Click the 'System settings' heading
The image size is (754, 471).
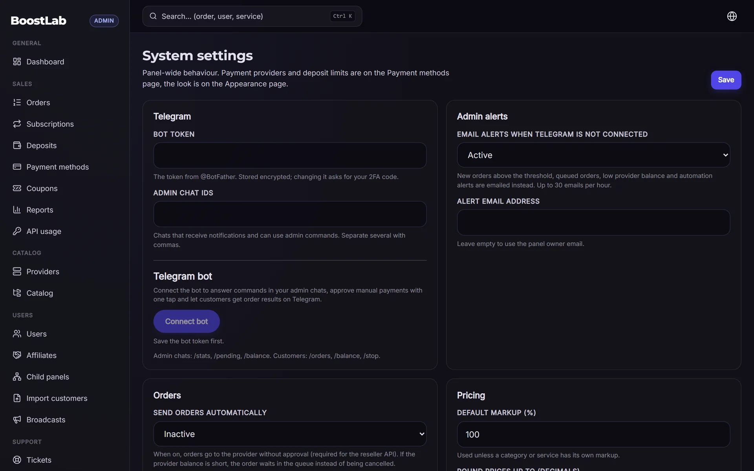click(198, 56)
